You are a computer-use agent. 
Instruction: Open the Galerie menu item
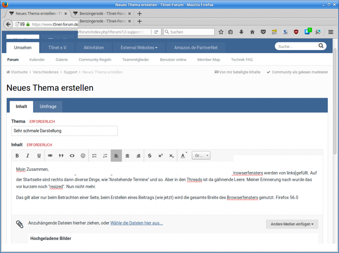(62, 60)
